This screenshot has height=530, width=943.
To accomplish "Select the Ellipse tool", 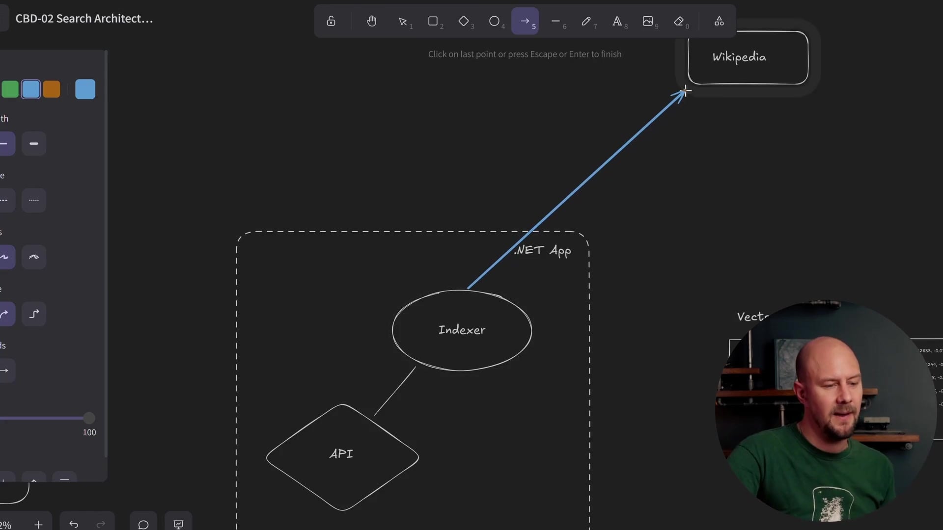I will (495, 21).
